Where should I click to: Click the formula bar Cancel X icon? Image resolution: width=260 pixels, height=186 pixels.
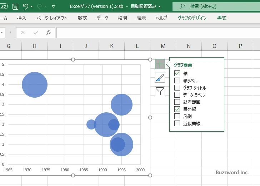pos(23,33)
